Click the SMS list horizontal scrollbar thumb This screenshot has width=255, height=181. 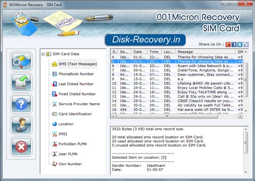tap(167, 116)
